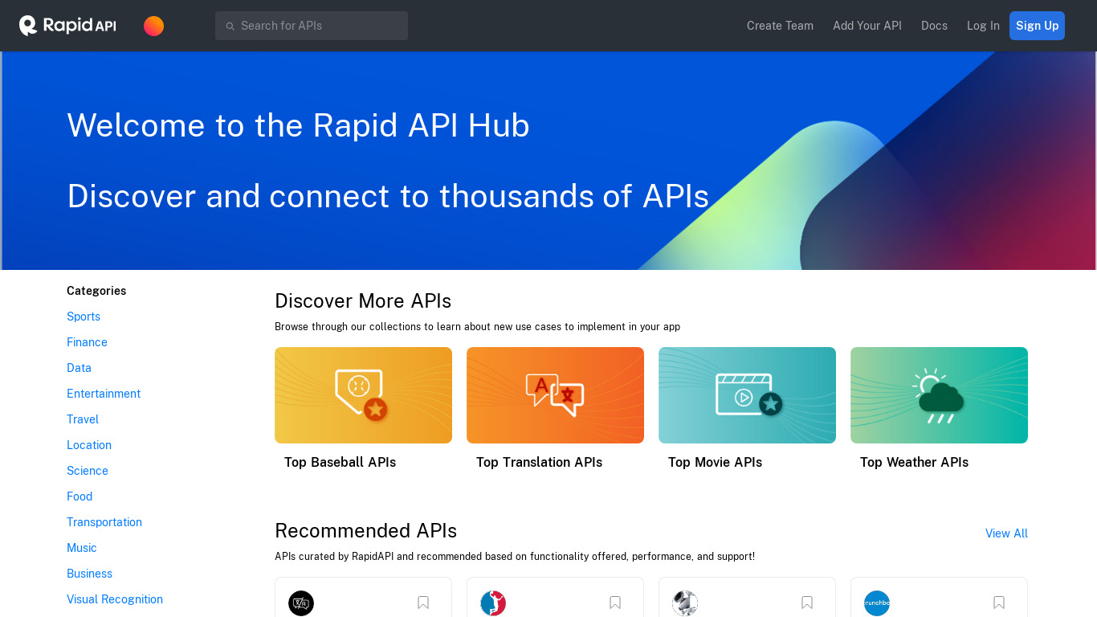
Task: Open the basketball player API logo icon
Action: (x=493, y=603)
